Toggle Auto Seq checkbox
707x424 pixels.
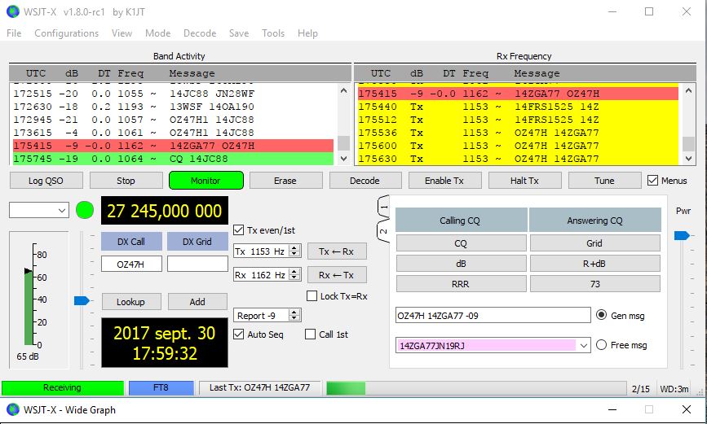[x=239, y=334]
